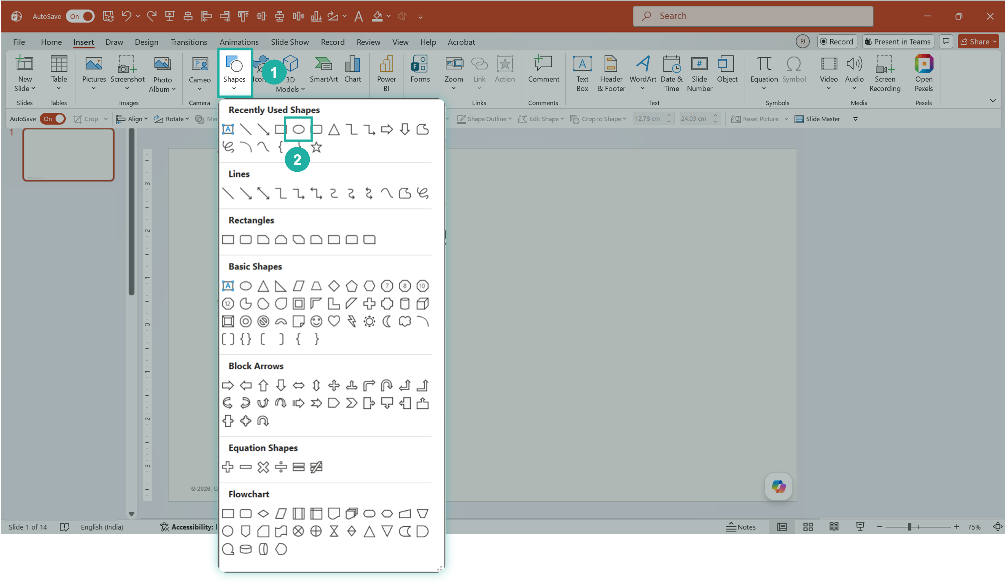Open the Animations tab
This screenshot has height=587, width=1005.
(239, 42)
